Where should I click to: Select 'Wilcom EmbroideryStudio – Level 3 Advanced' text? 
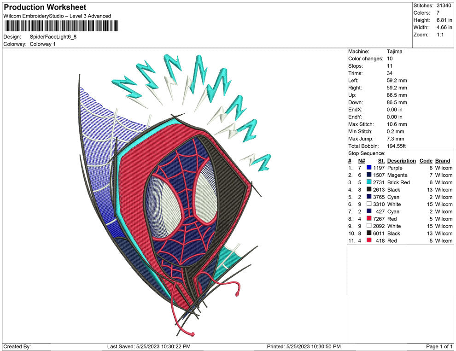(x=57, y=16)
